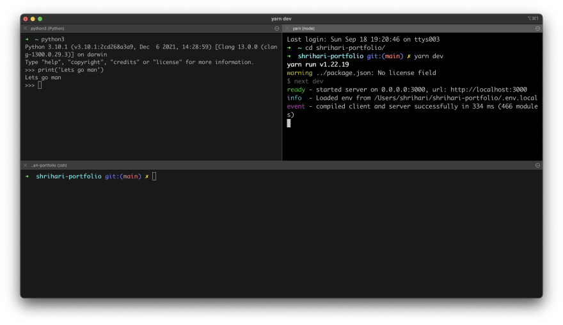Click 'yarn run v1.22.19' text

(x=318, y=65)
